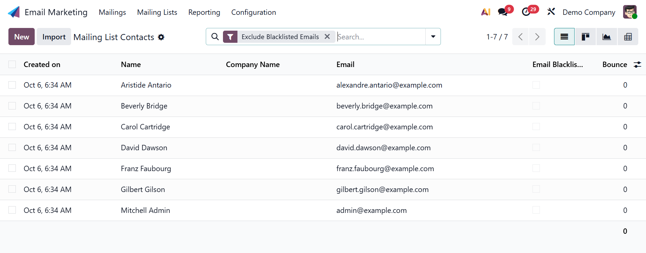This screenshot has height=253, width=646.
Task: Open optional columns adjust settings
Action: click(637, 65)
